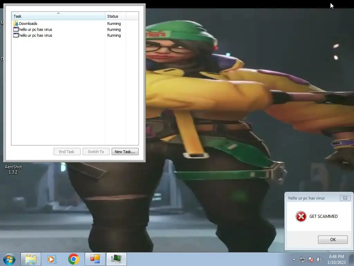Click the Downloads folder icon in task list
Screen dimensions: 354x266
(x=16, y=23)
